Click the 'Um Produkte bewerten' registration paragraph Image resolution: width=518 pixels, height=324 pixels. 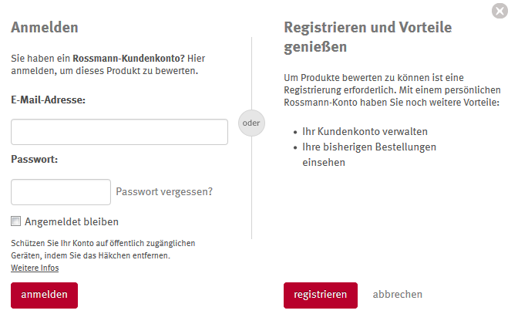391,89
